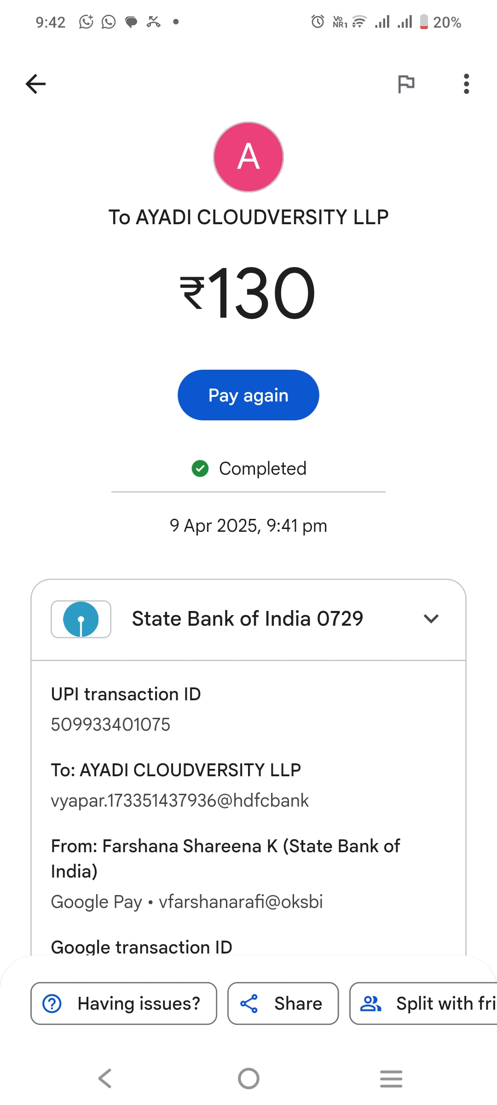Tap the UPI transaction ID number
Image resolution: width=497 pixels, height=1105 pixels.
click(x=110, y=725)
